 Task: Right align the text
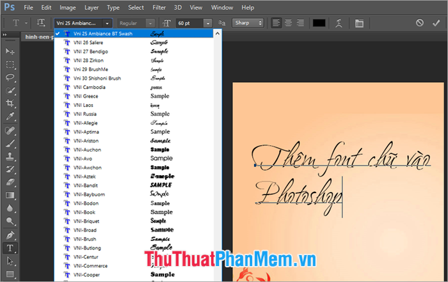click(300, 23)
